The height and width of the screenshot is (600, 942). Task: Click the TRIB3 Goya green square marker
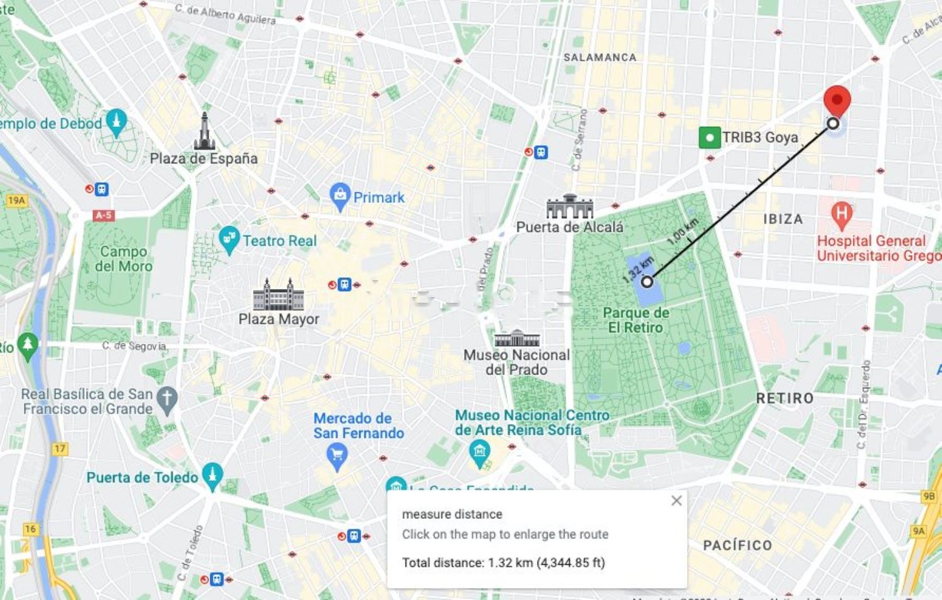pyautogui.click(x=710, y=138)
